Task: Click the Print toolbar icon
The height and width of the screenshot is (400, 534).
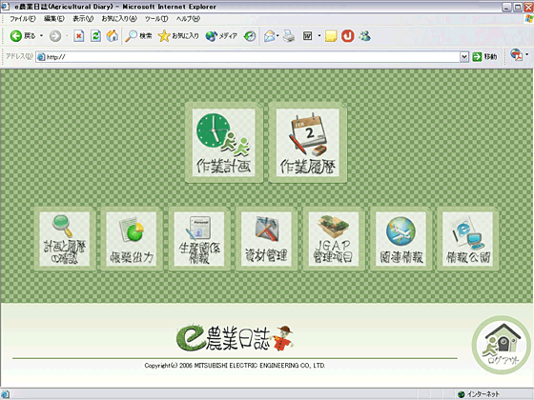Action: 289,36
